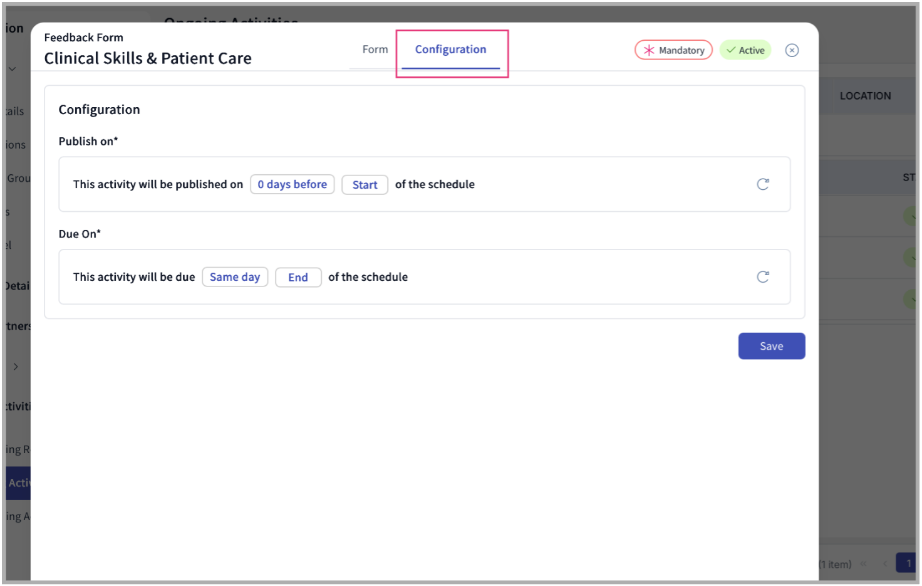This screenshot has width=922, height=586.
Task: Switch due point from End to Start
Action: point(298,277)
